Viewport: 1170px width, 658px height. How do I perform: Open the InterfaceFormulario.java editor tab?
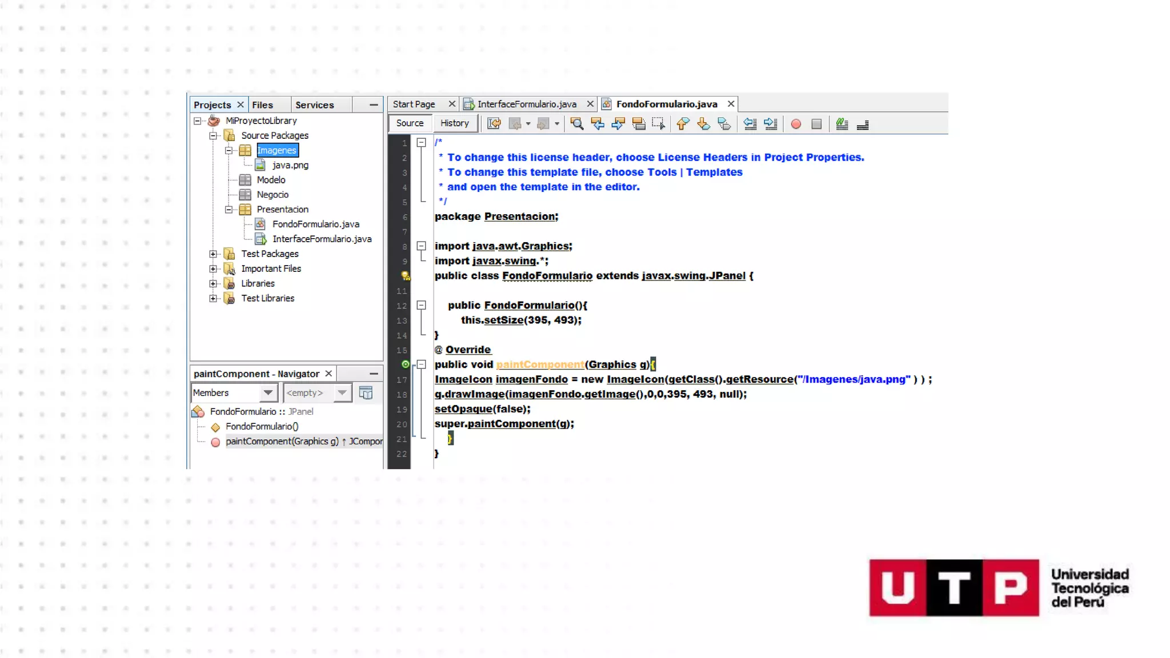point(526,104)
